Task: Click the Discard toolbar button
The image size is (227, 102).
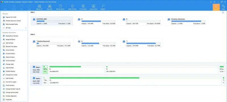Action: [14, 7]
